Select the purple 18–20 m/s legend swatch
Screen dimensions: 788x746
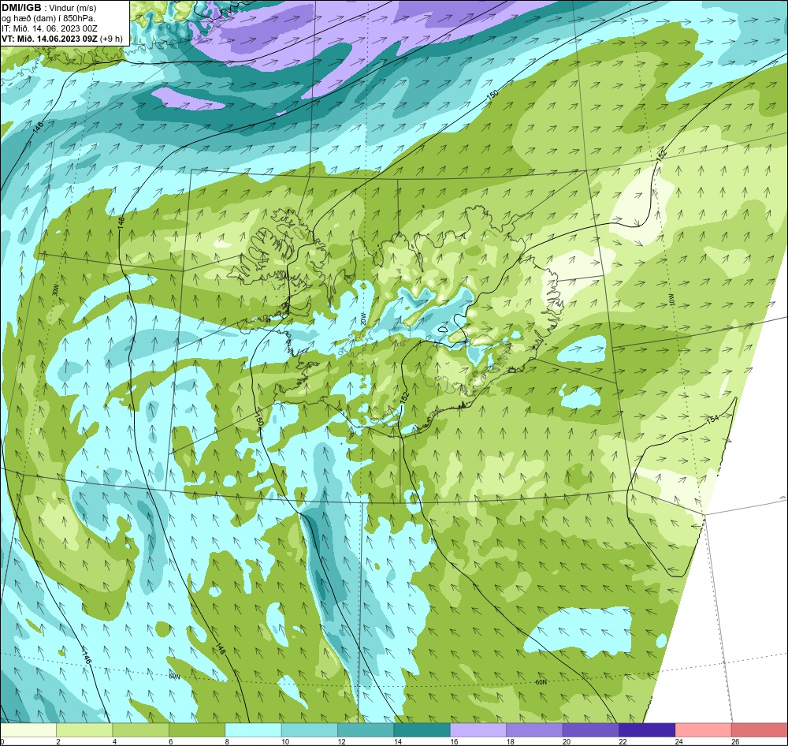click(535, 730)
